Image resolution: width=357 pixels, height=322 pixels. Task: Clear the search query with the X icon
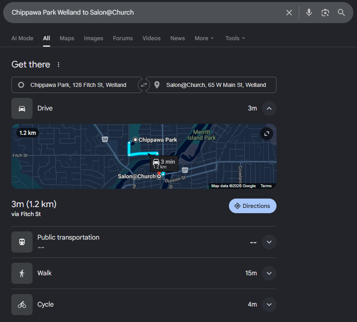[289, 13]
